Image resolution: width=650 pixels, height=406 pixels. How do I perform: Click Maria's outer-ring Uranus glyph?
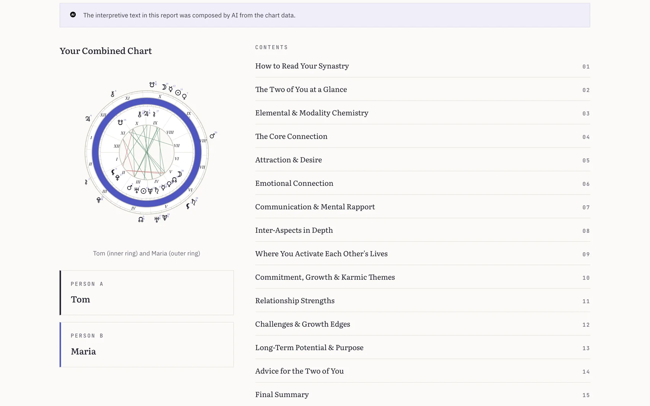(157, 219)
